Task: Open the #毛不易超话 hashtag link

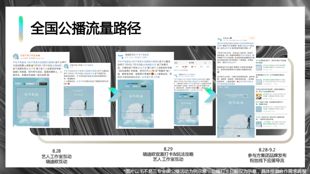Action: point(19,62)
